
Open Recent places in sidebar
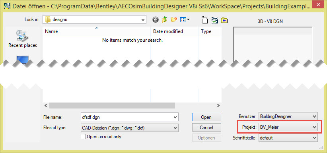23,39
